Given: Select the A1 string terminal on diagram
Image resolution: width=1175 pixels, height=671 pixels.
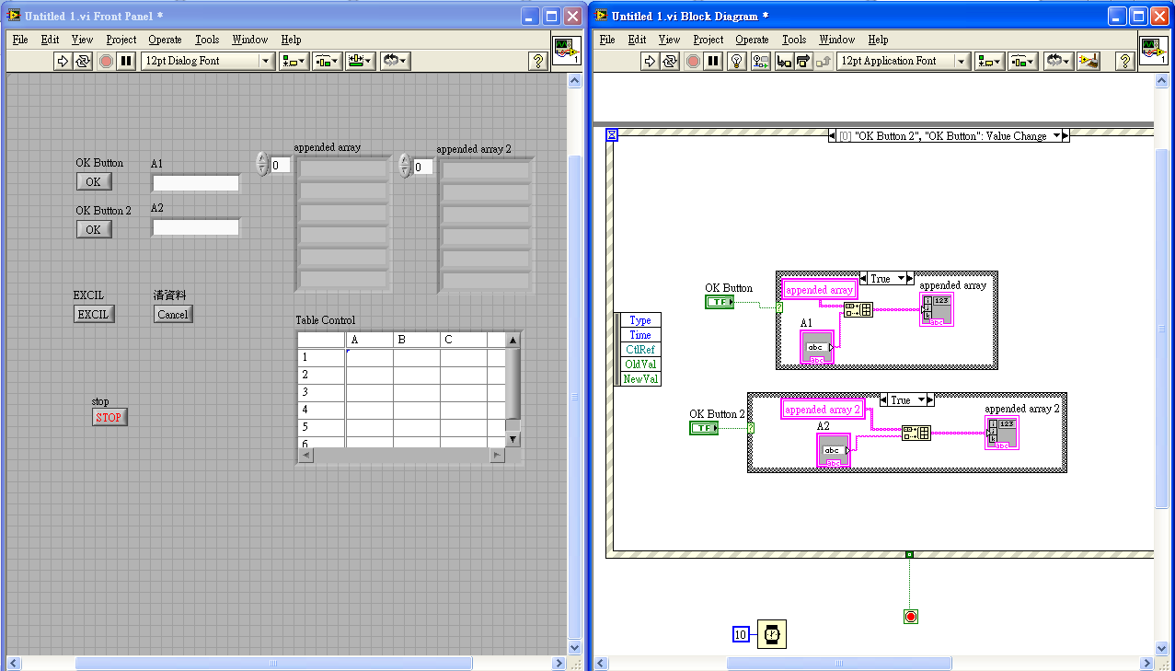Looking at the screenshot, I should tap(817, 347).
